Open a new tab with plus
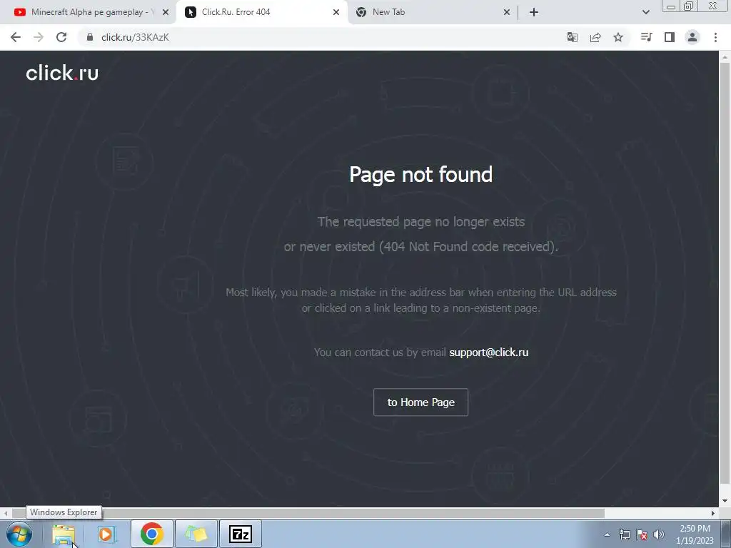This screenshot has height=548, width=731. click(534, 12)
